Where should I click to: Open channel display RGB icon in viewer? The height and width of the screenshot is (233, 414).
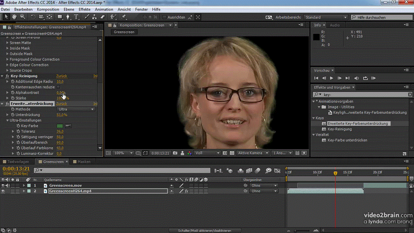pyautogui.click(x=190, y=153)
